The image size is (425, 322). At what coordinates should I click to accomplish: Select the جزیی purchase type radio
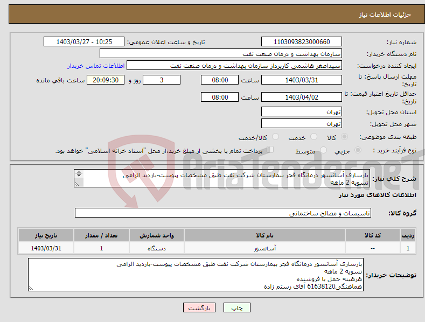358,150
